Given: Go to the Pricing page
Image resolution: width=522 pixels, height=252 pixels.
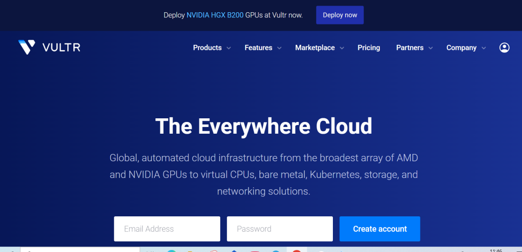Looking at the screenshot, I should click(369, 47).
